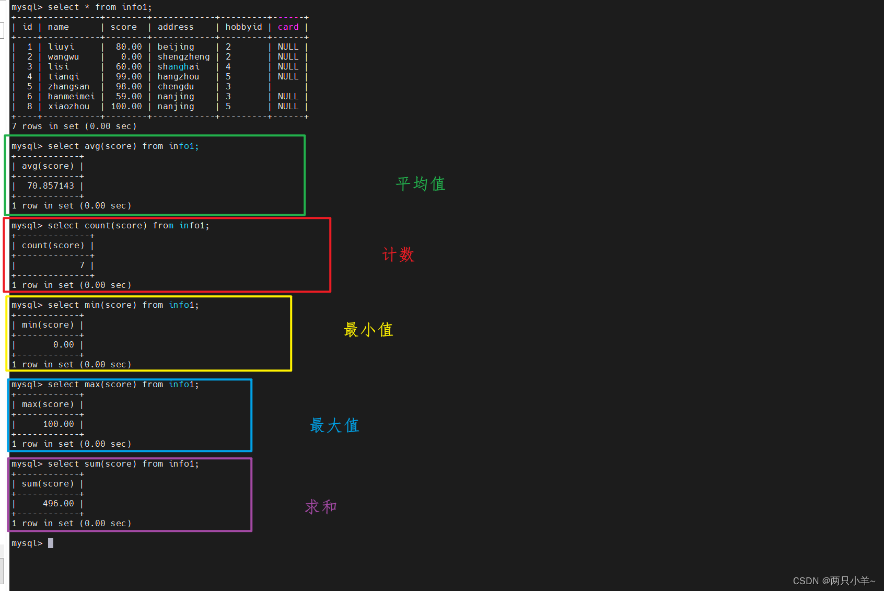Click the mysql prompt cursor at the bottom
This screenshot has height=591, width=884.
(51, 543)
